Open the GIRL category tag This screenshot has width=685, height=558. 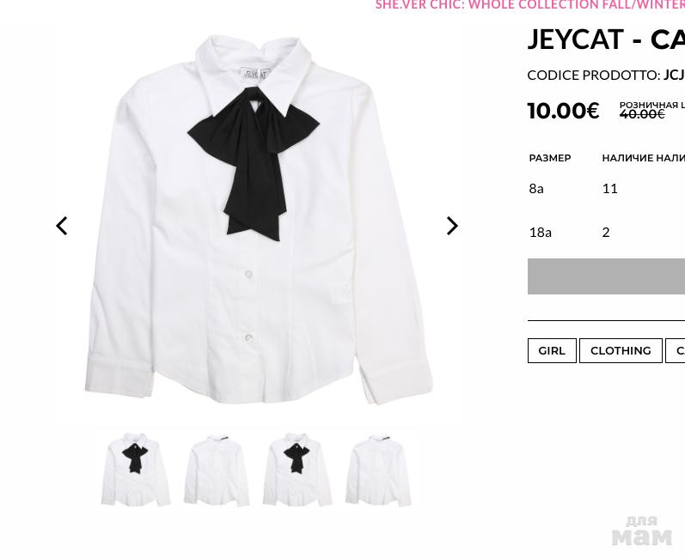552,350
